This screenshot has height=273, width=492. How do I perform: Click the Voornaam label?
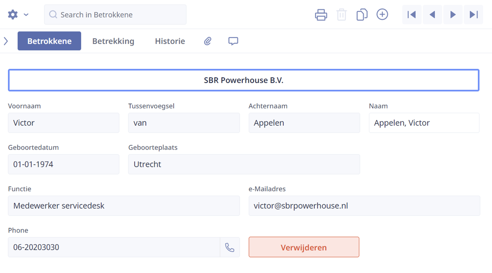click(x=24, y=106)
